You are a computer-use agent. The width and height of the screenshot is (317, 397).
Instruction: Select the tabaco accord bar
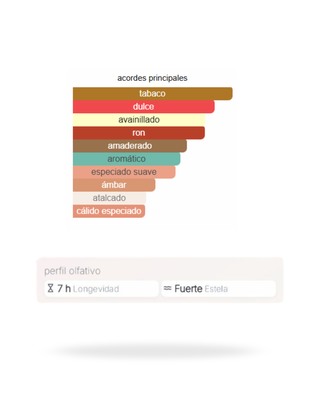point(152,94)
